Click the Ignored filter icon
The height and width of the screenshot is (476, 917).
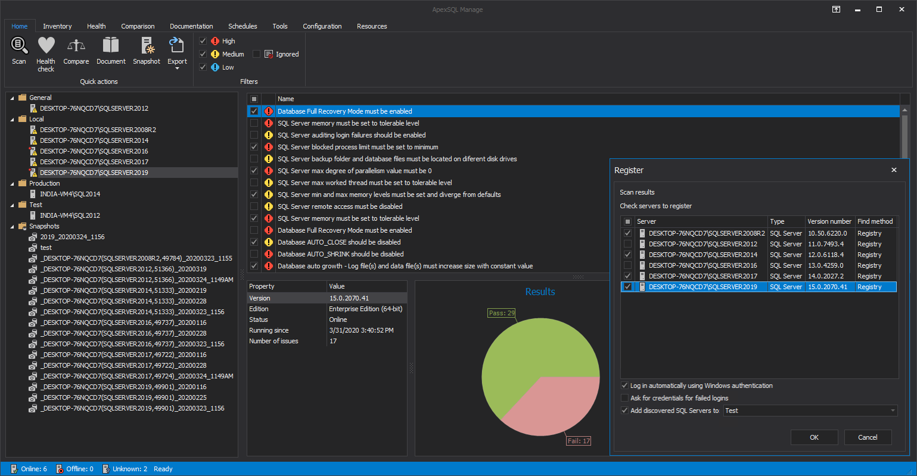click(269, 54)
